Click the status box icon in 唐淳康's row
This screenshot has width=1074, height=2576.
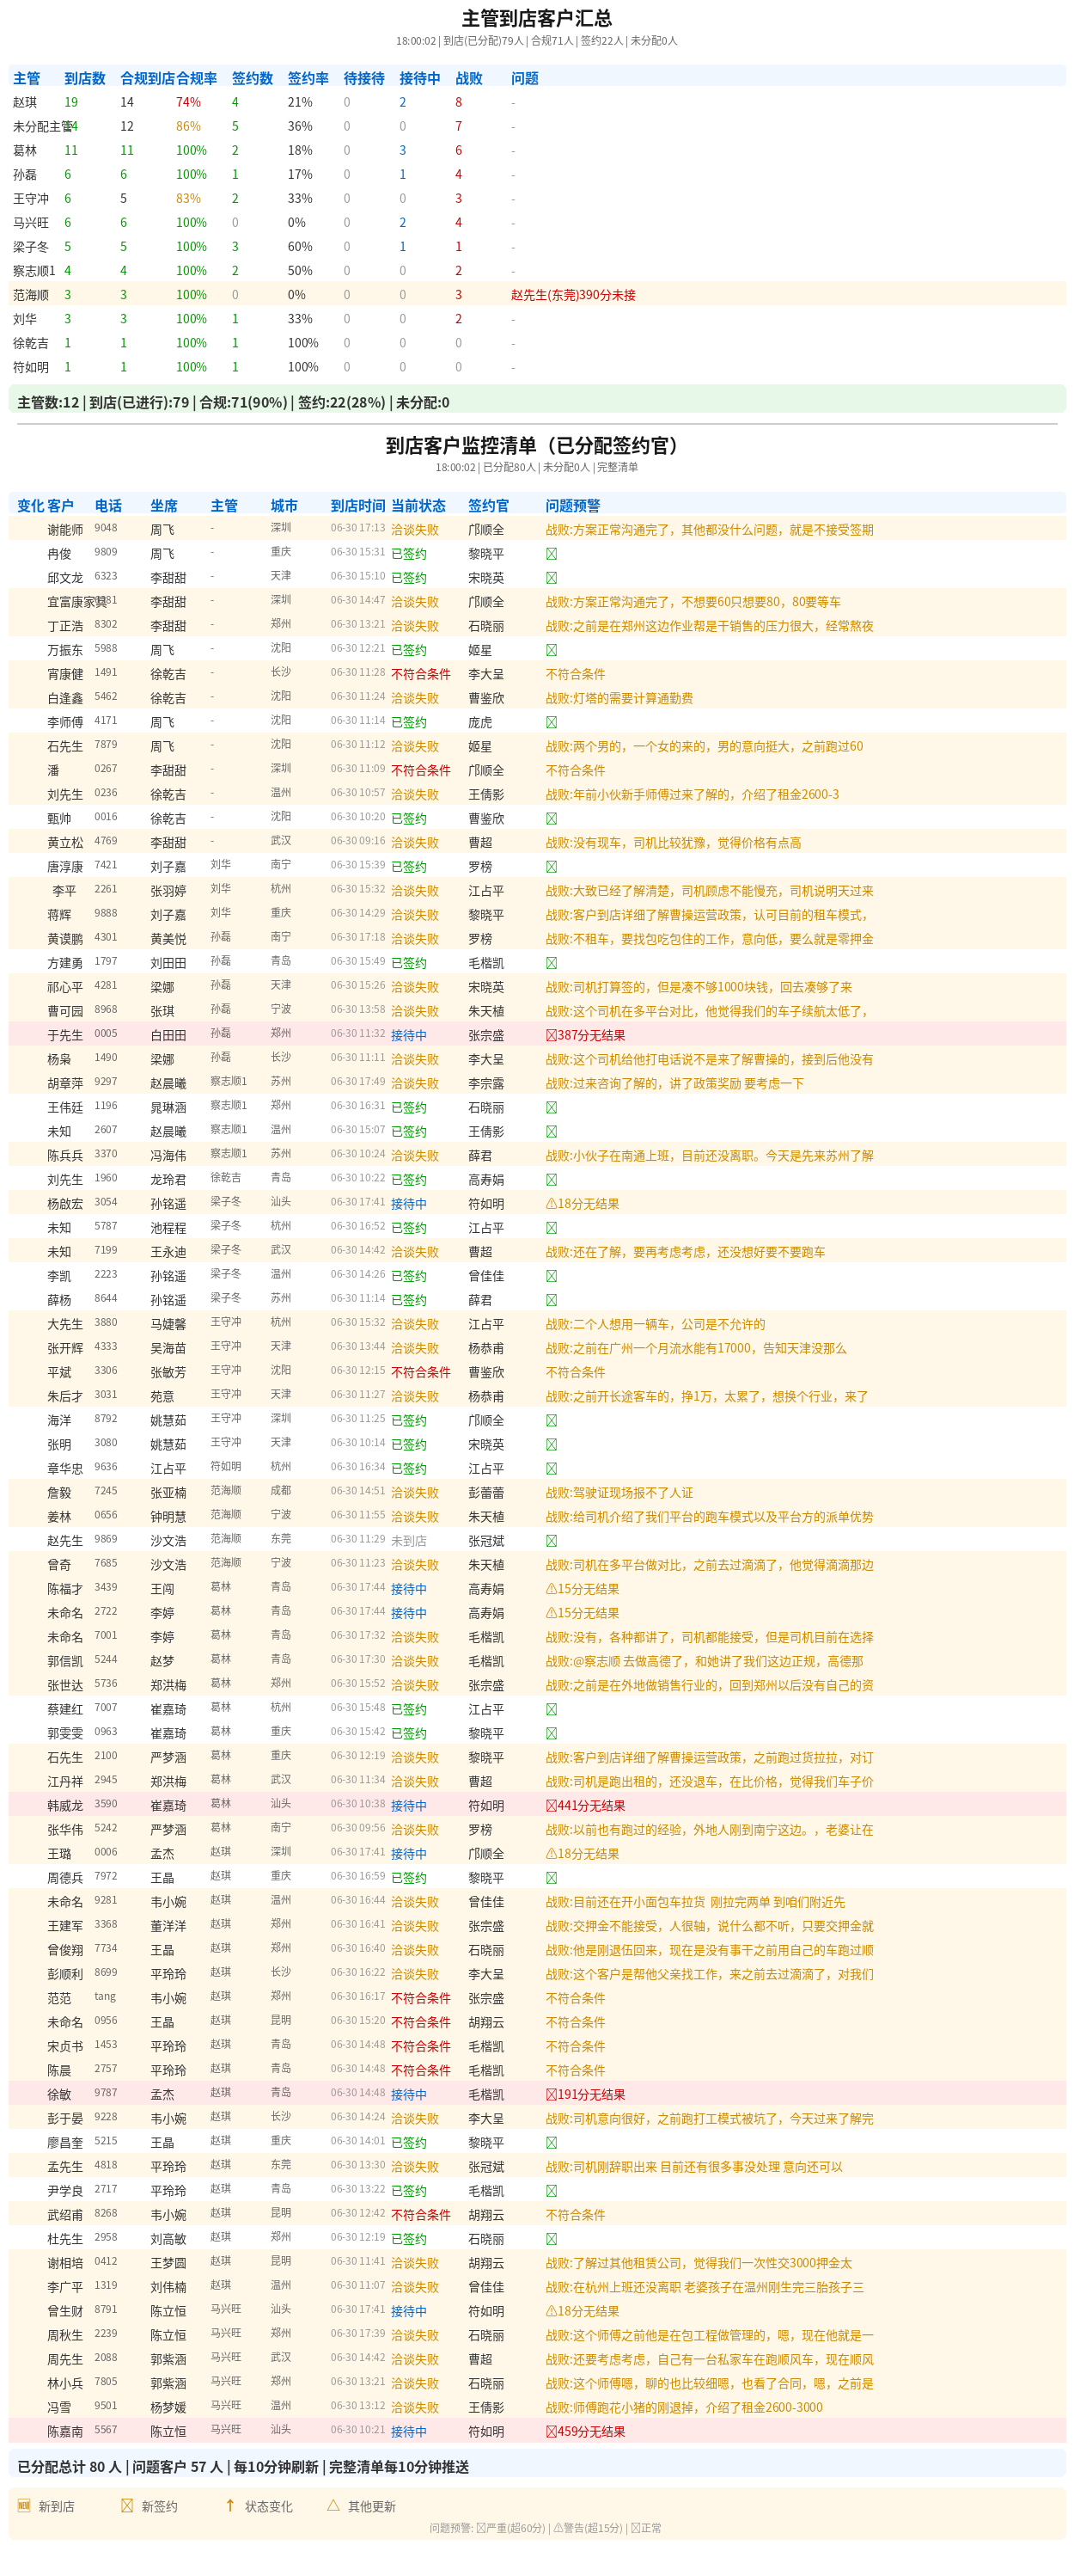pyautogui.click(x=552, y=867)
